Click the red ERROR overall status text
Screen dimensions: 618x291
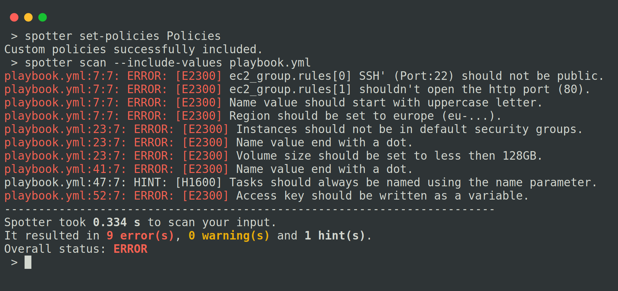pyautogui.click(x=130, y=249)
